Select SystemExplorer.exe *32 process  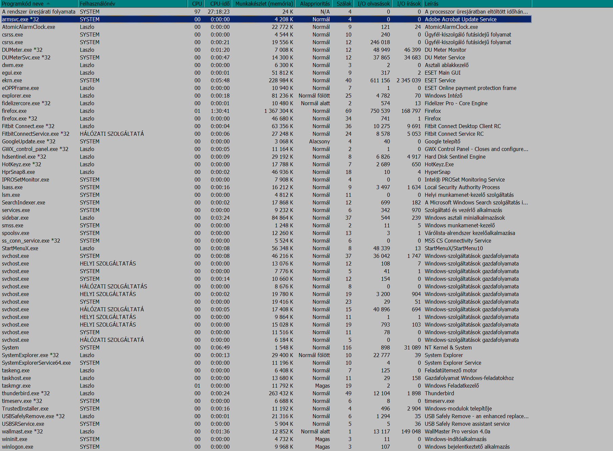[x=266, y=355]
